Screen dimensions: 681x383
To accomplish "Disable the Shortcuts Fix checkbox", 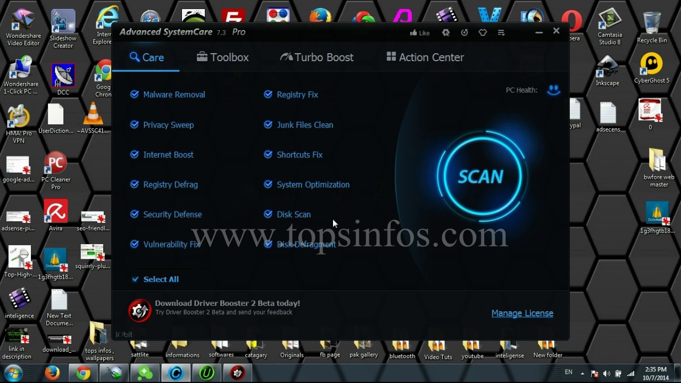I will (268, 154).
